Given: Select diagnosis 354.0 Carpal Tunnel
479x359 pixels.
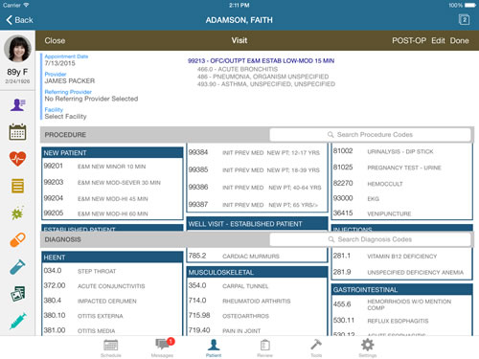Looking at the screenshot, I should click(257, 285).
